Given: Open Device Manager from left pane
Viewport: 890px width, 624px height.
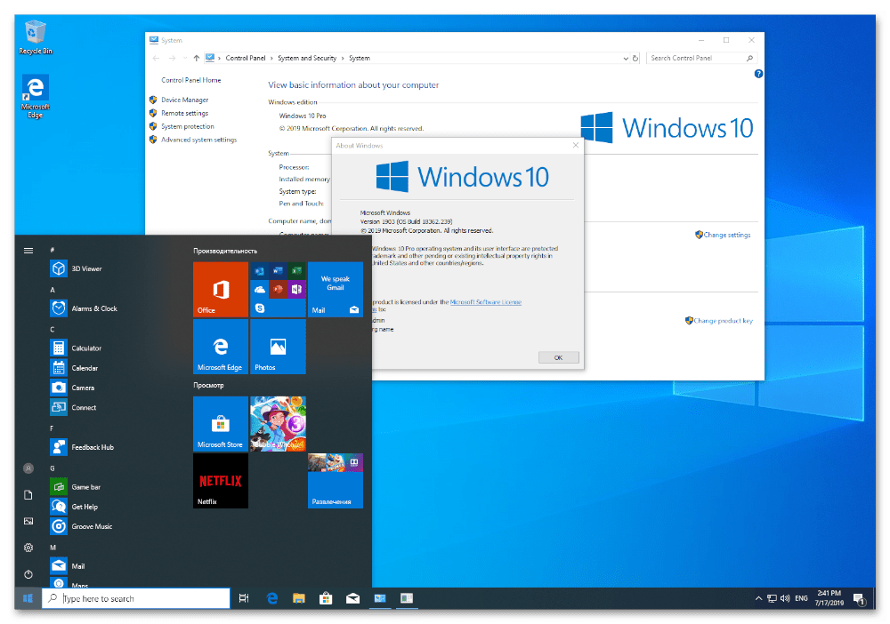Looking at the screenshot, I should click(x=184, y=100).
